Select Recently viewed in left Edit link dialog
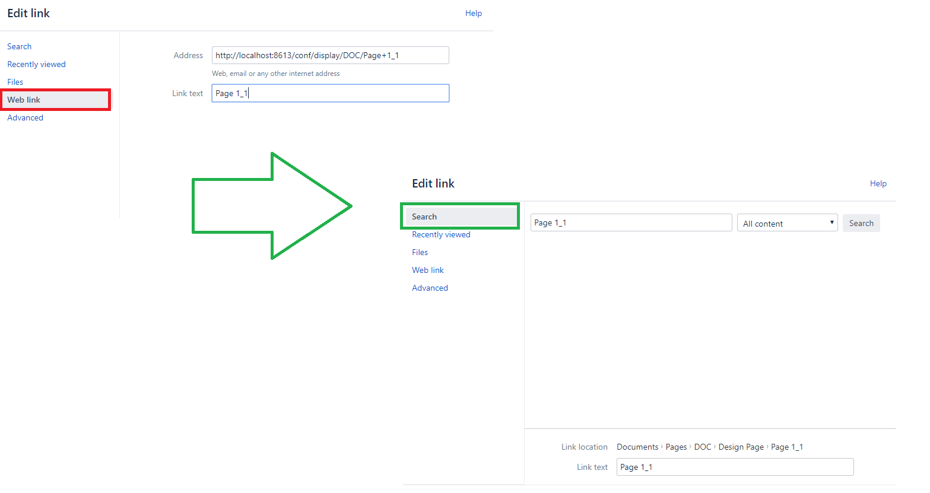 pos(36,64)
